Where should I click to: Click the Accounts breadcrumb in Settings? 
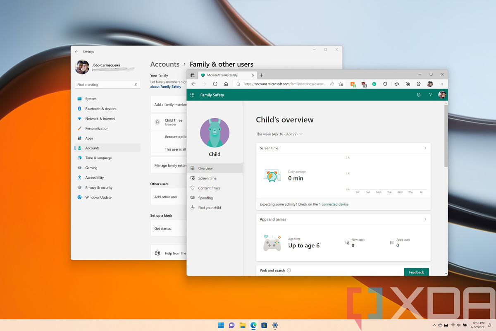click(x=165, y=64)
